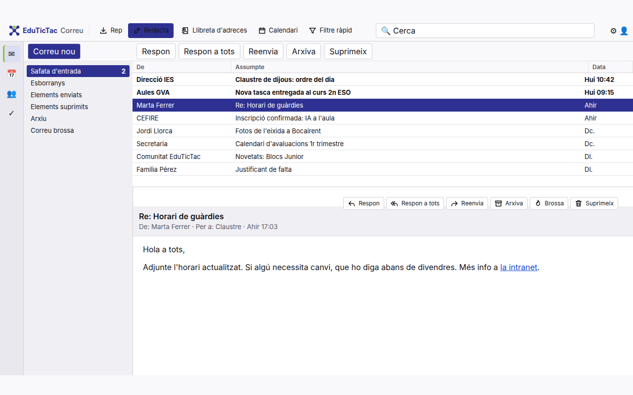Sort messages by the Assumpte column header

click(410, 67)
